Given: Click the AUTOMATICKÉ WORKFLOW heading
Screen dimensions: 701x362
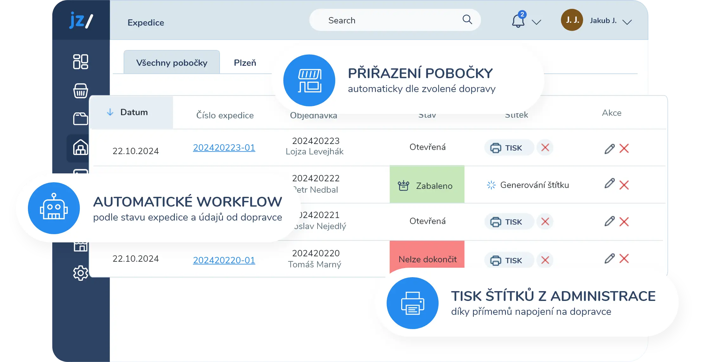Looking at the screenshot, I should (x=188, y=202).
